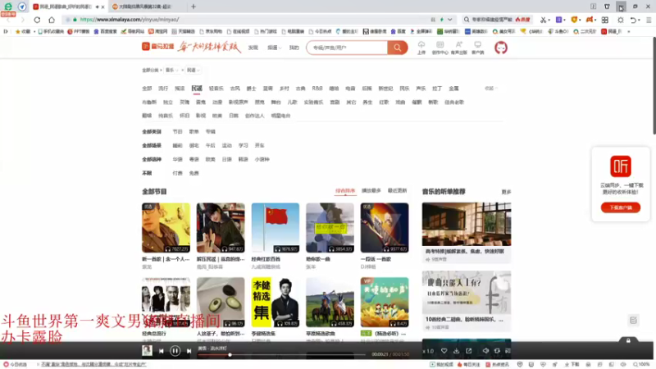
Task: Go to the browser home page icon
Action: tap(52, 20)
